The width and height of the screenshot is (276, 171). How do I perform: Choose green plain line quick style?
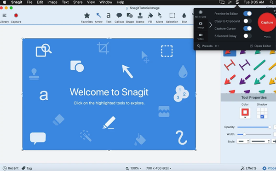(x=259, y=65)
